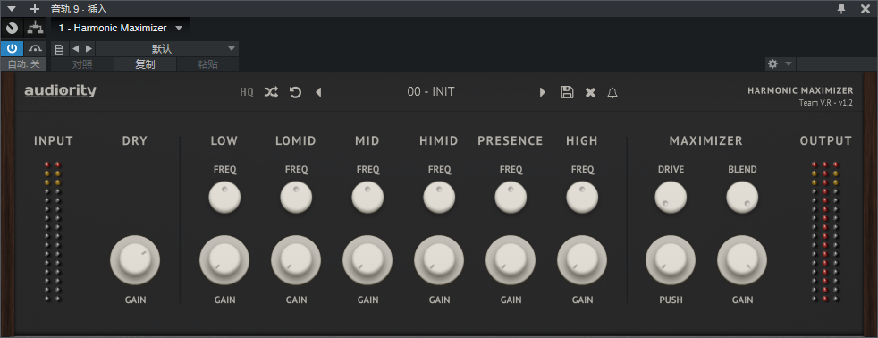Click the reset preset circular arrow icon
Viewport: 878px width, 338px height.
(x=295, y=92)
